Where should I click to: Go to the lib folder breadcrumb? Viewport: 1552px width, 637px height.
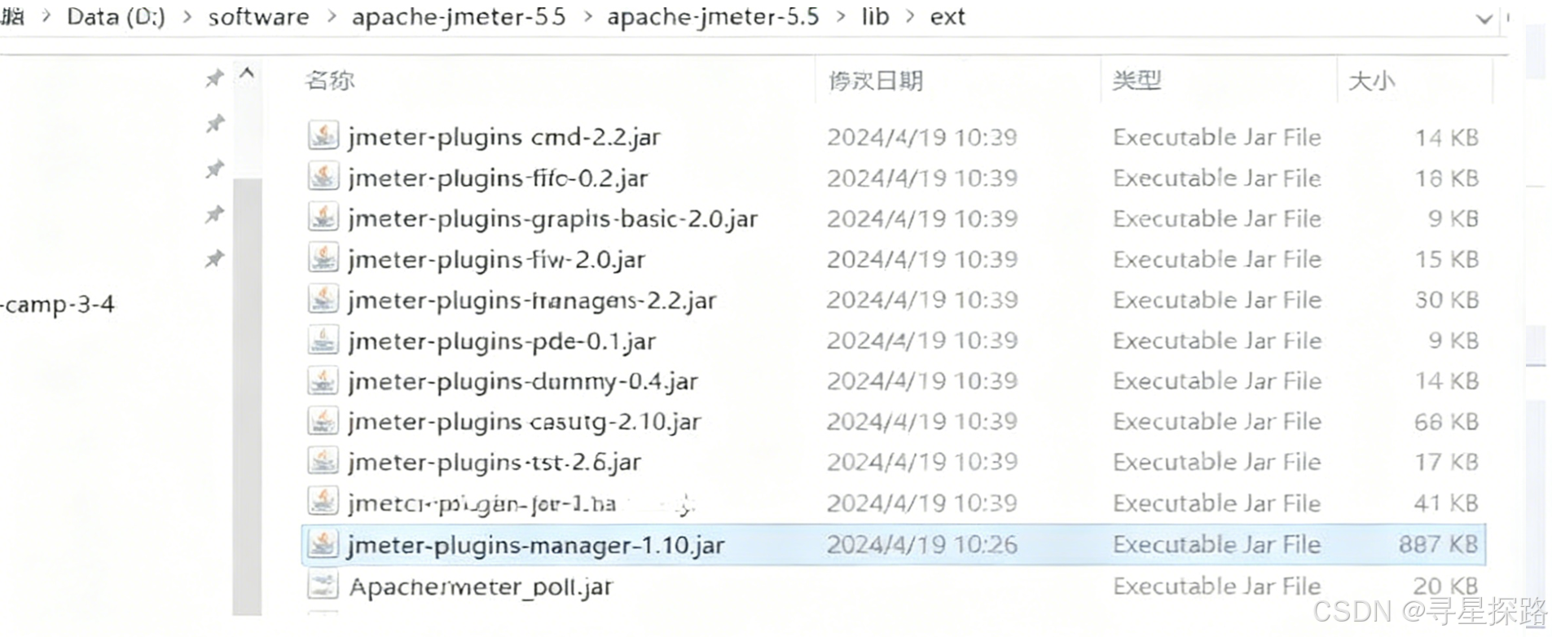coord(876,17)
